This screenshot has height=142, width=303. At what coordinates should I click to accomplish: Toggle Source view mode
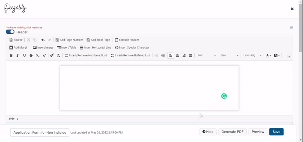[16, 40]
